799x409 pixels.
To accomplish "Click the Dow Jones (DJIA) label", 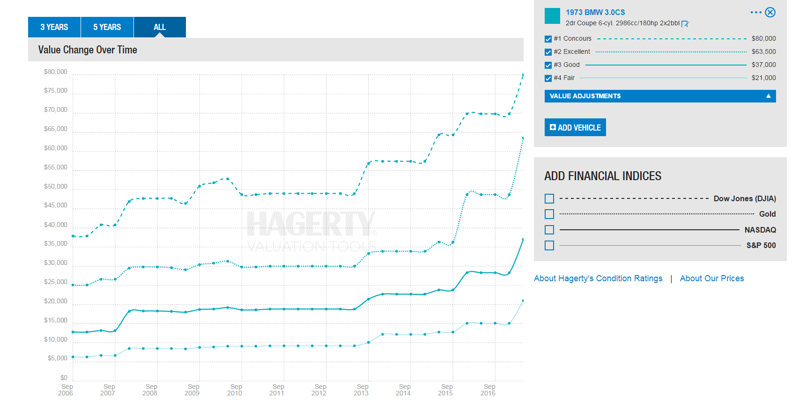I will [745, 198].
